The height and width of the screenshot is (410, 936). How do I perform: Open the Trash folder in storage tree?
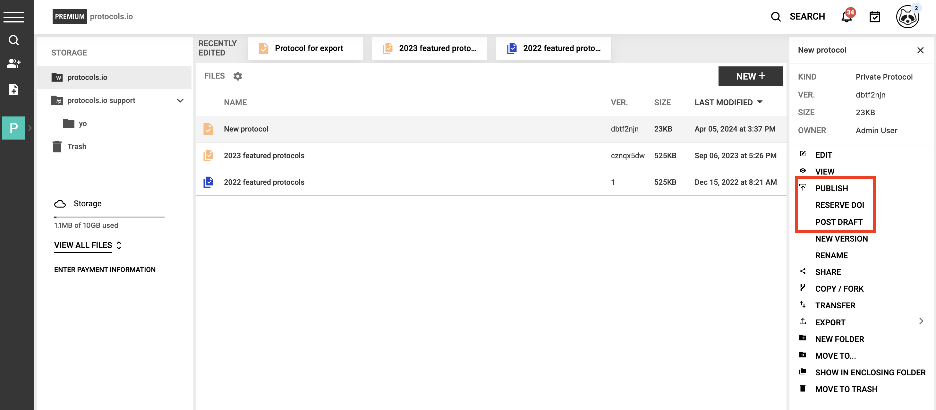pos(76,147)
